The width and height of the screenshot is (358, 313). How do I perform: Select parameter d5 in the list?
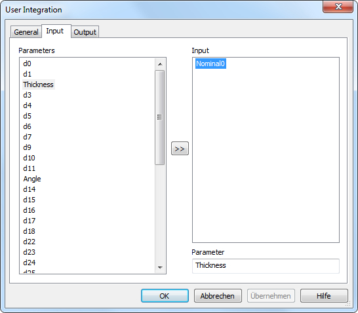tap(27, 116)
